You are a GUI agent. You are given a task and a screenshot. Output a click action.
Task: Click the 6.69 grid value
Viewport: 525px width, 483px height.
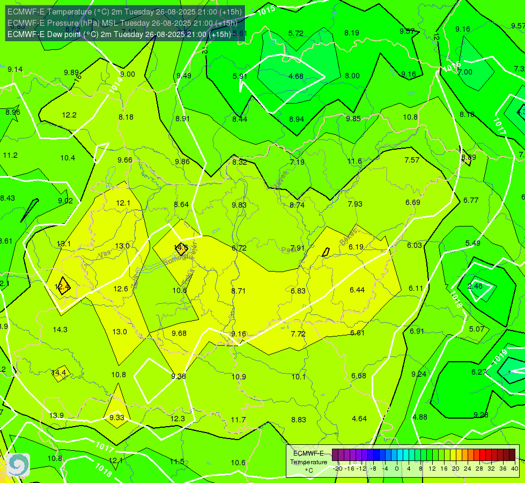413,202
